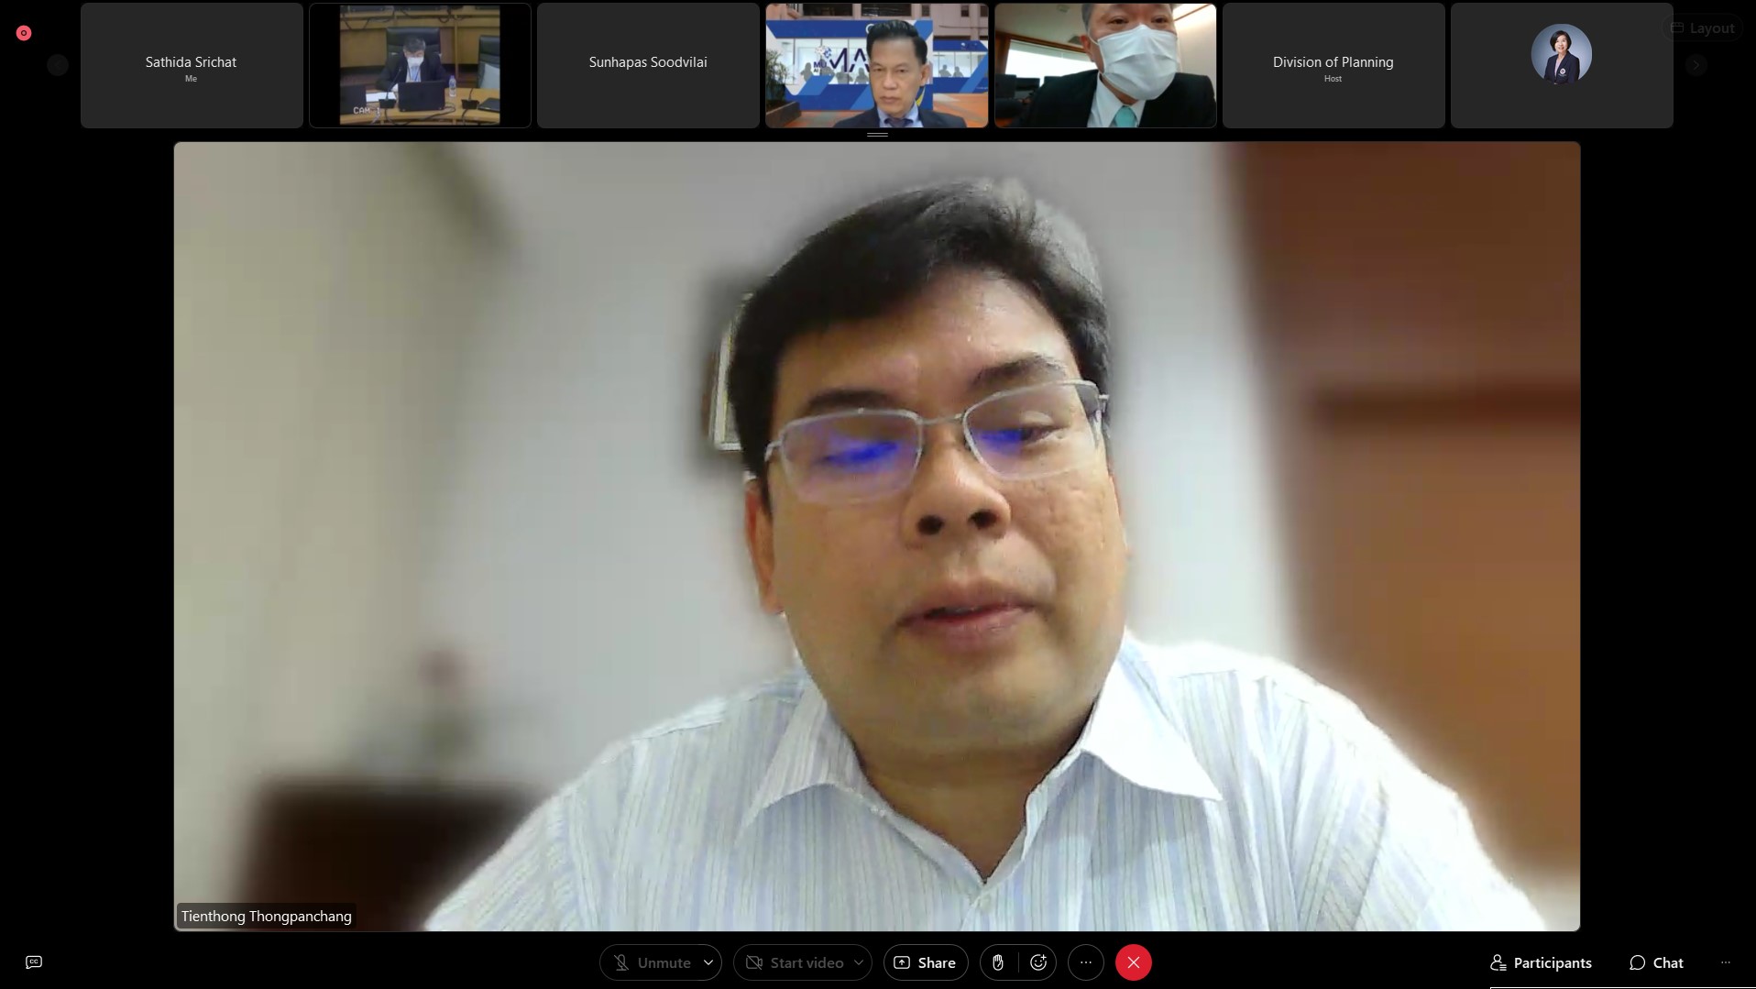Open the Chat panel
Viewport: 1756px width, 989px height.
(x=1656, y=962)
